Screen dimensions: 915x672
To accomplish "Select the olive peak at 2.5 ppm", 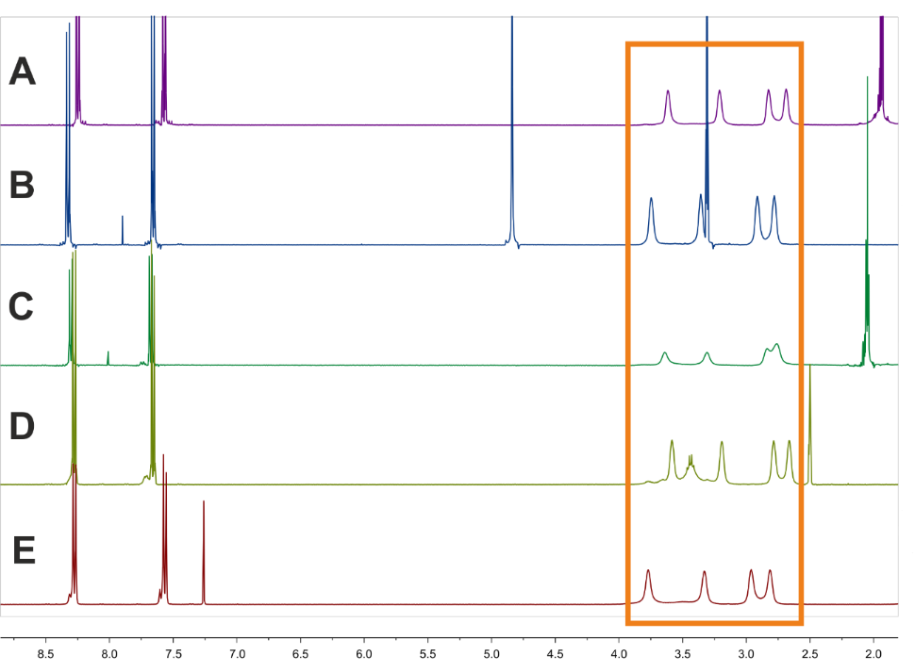I will [810, 424].
